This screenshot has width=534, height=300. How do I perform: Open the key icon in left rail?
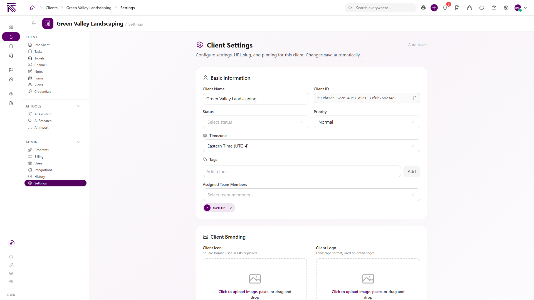pos(11,265)
